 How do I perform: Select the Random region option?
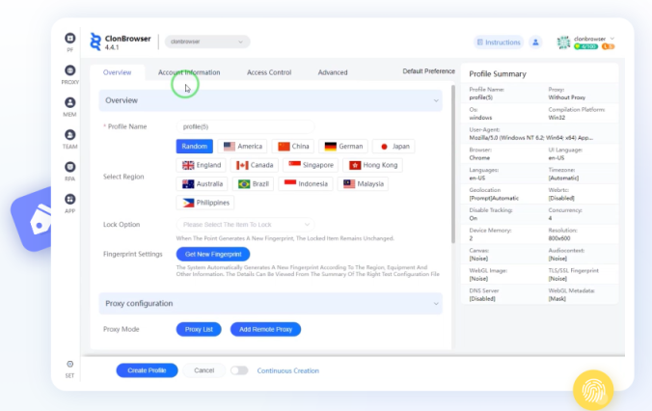point(194,147)
